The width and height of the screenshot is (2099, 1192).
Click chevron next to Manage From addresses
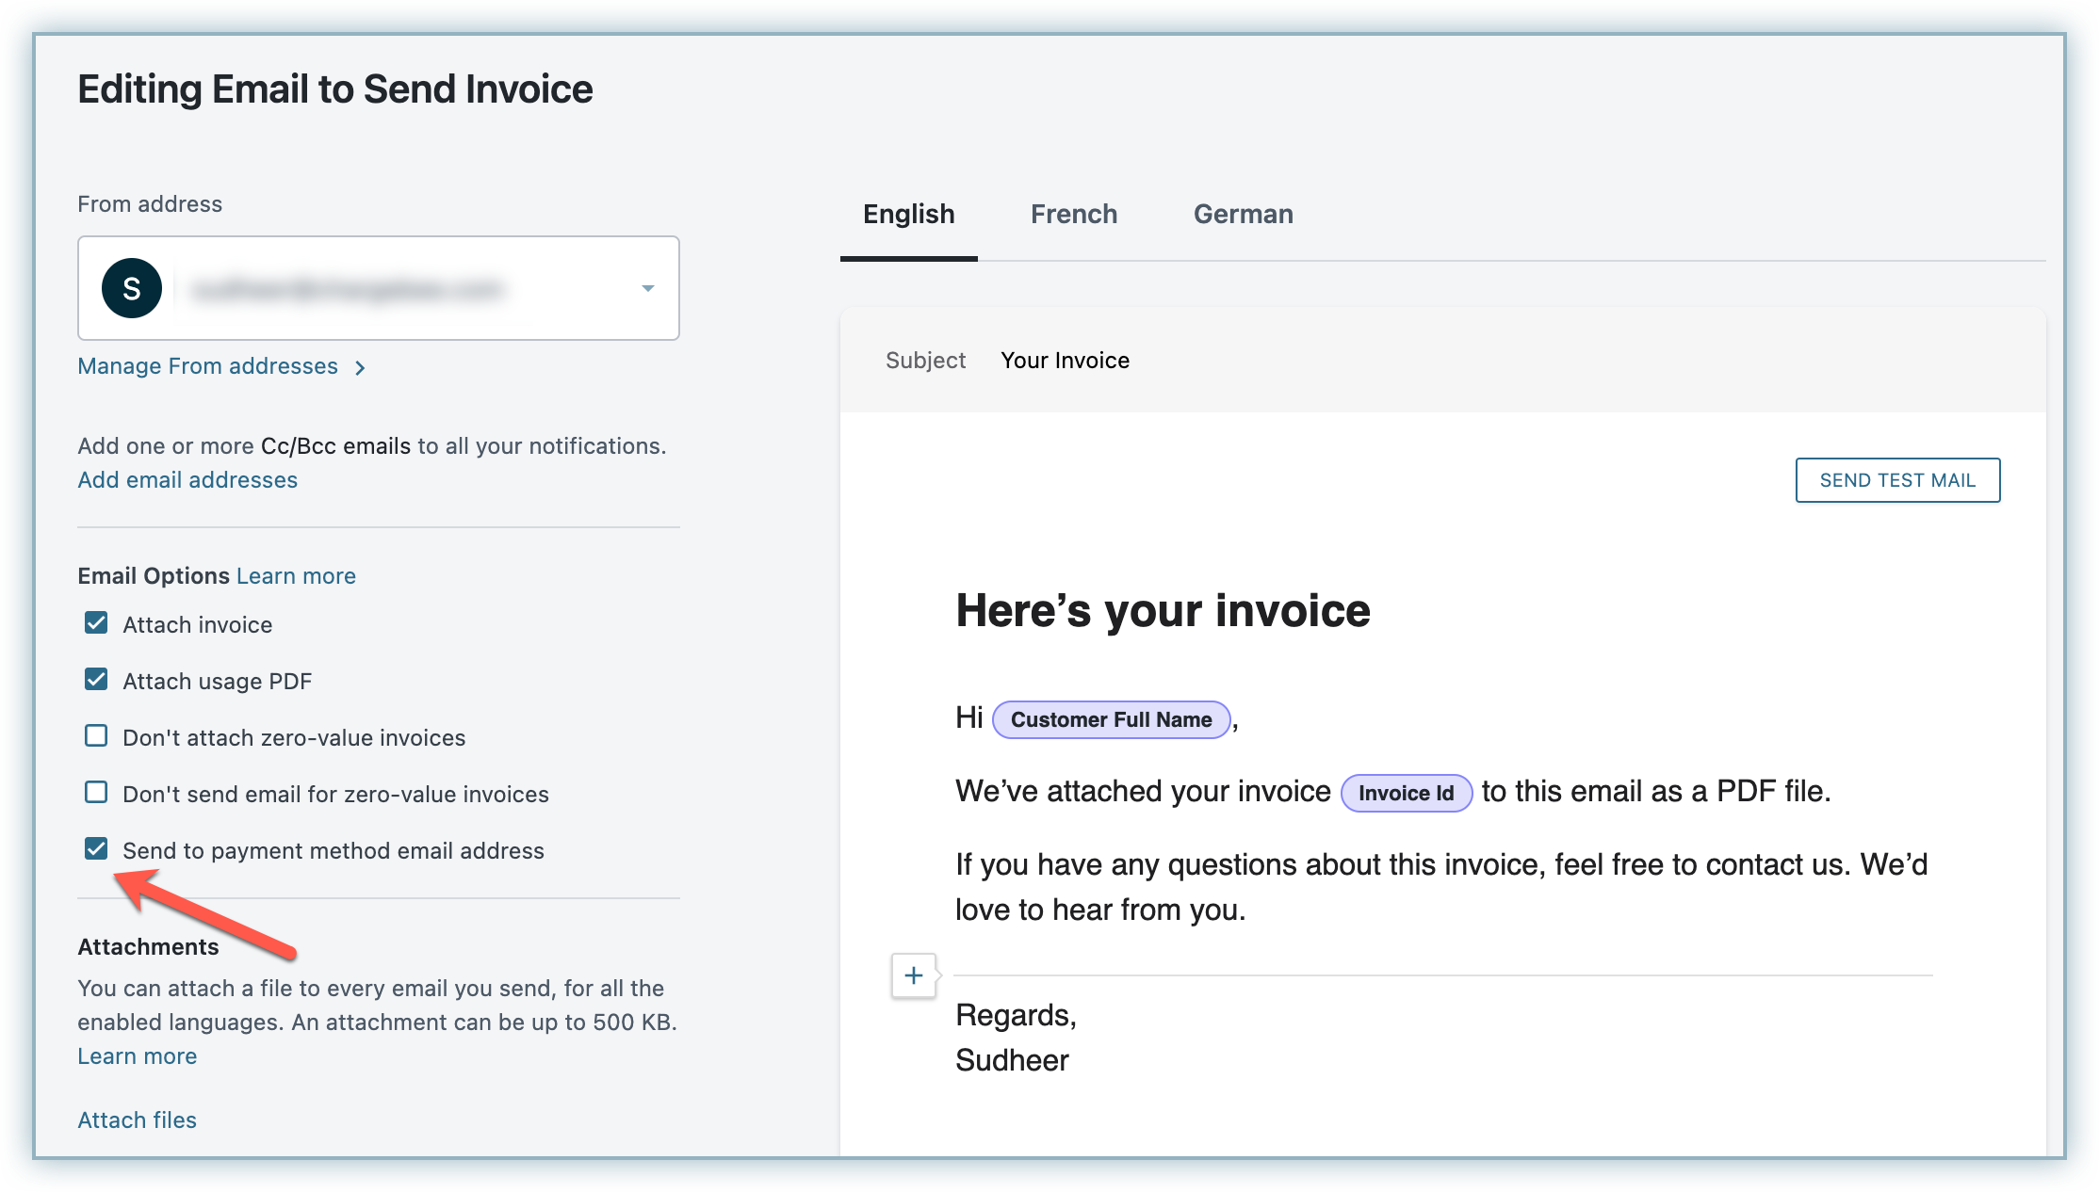(360, 367)
